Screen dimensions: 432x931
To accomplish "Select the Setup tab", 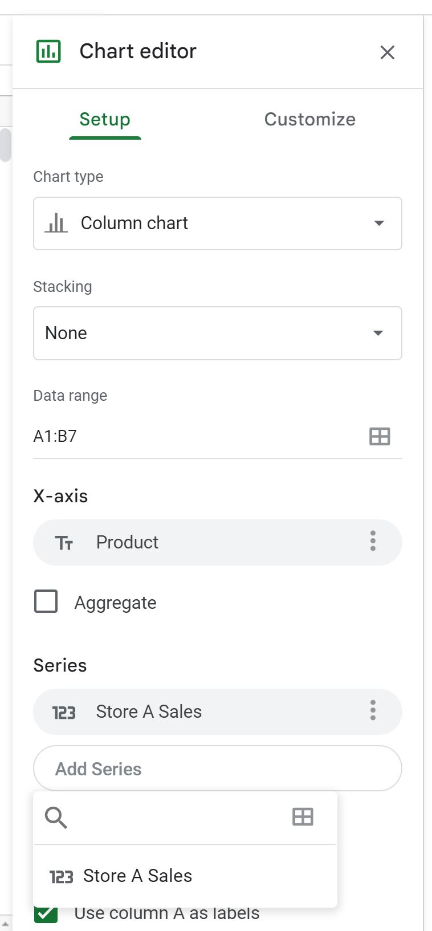I will (105, 119).
